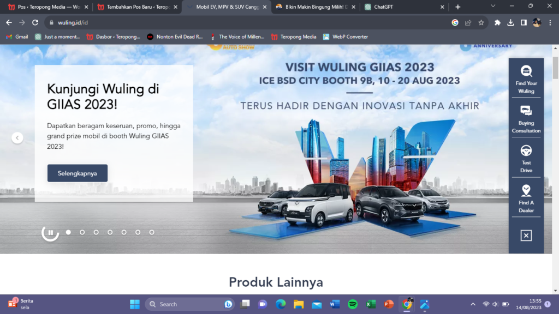Click the address bar URL field
The width and height of the screenshot is (559, 314).
(x=249, y=22)
